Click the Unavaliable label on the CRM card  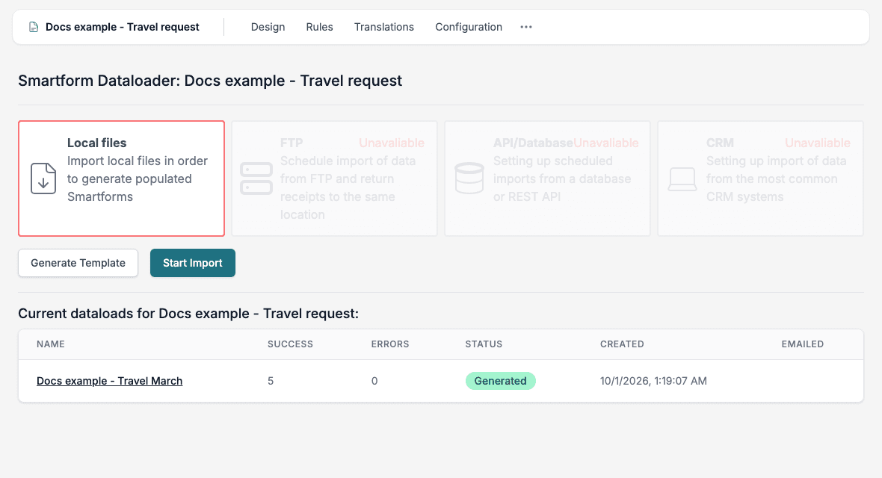tap(817, 143)
